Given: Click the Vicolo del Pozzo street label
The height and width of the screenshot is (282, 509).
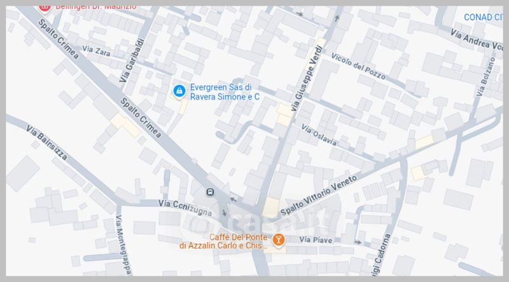Looking at the screenshot, I should tap(358, 67).
